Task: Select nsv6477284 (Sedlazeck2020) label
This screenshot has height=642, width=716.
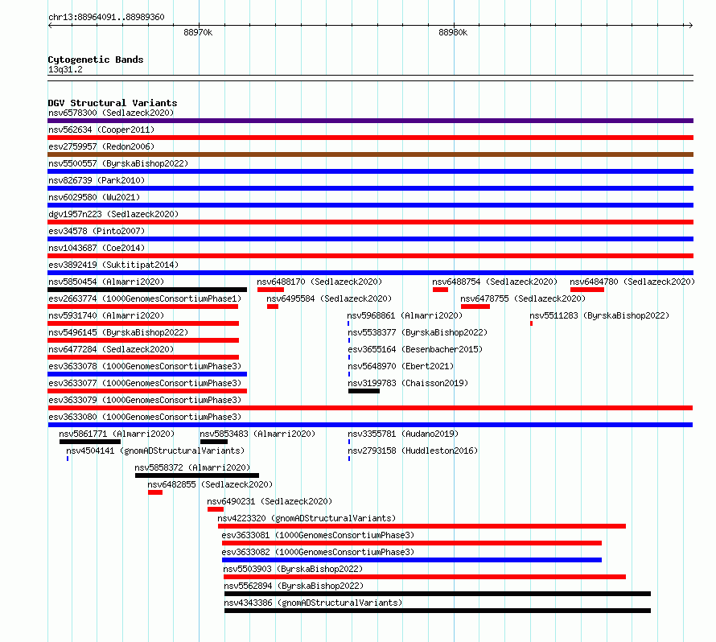Action: click(111, 349)
